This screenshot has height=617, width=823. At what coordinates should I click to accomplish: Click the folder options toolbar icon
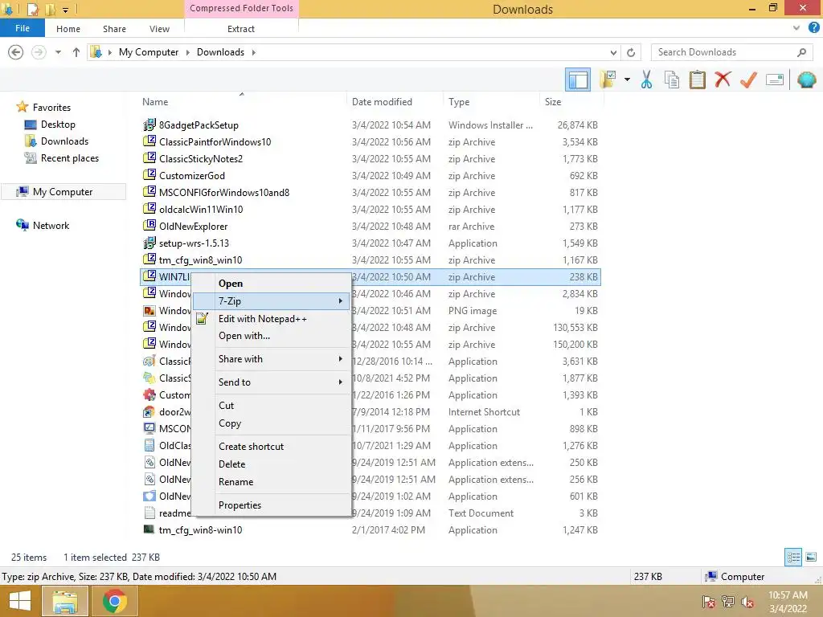click(x=608, y=80)
